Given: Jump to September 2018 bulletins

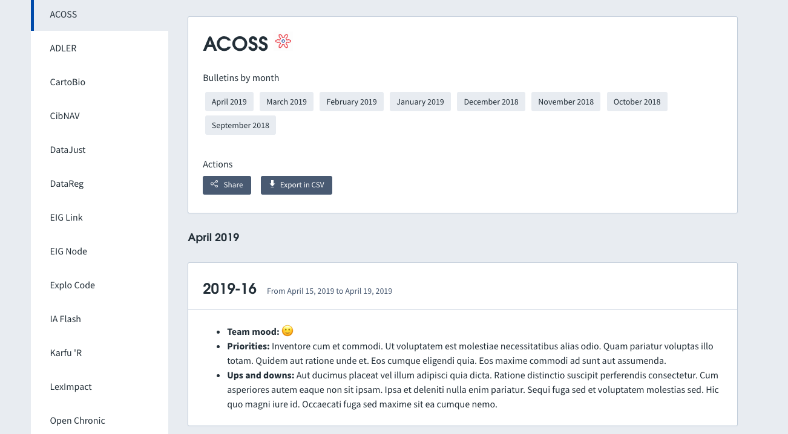Looking at the screenshot, I should pyautogui.click(x=240, y=125).
